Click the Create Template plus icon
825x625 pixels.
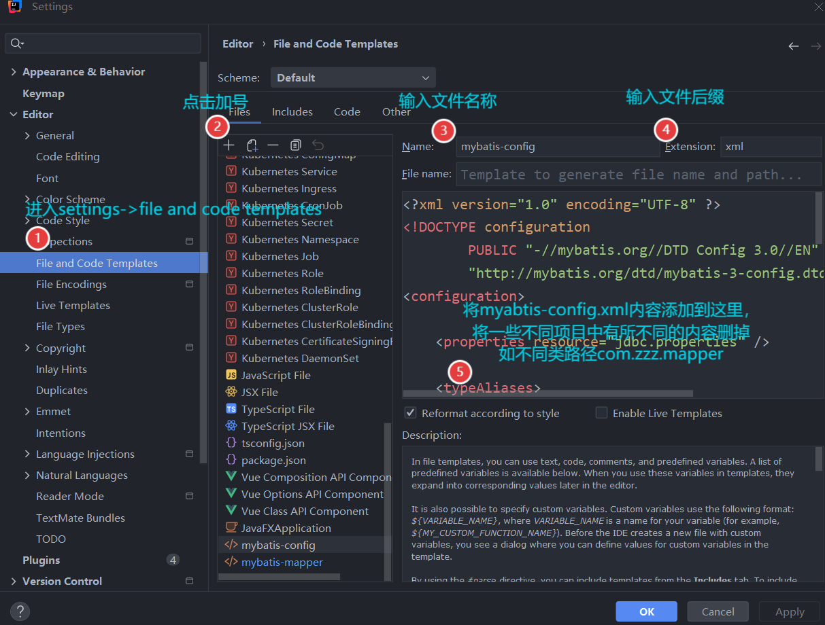(x=229, y=145)
